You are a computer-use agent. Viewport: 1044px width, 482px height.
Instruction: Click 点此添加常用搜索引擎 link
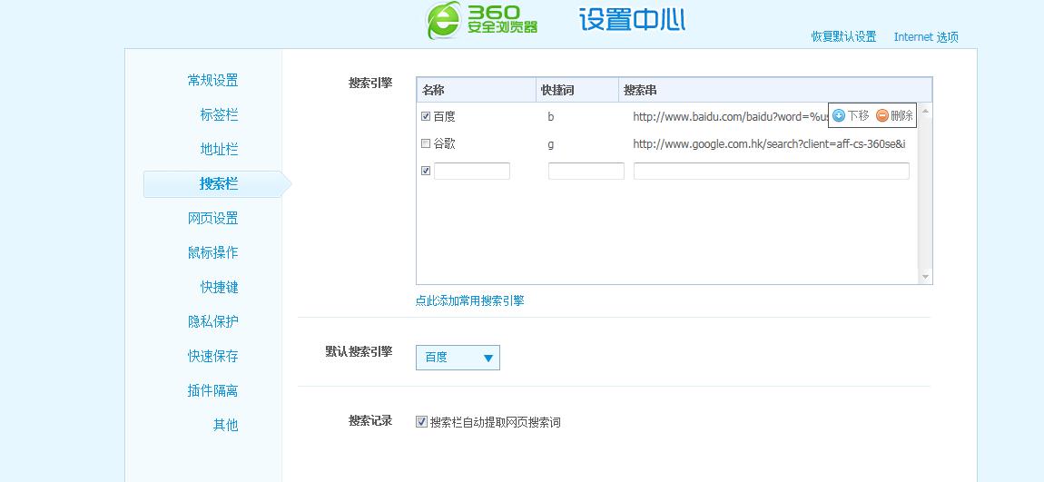click(469, 300)
